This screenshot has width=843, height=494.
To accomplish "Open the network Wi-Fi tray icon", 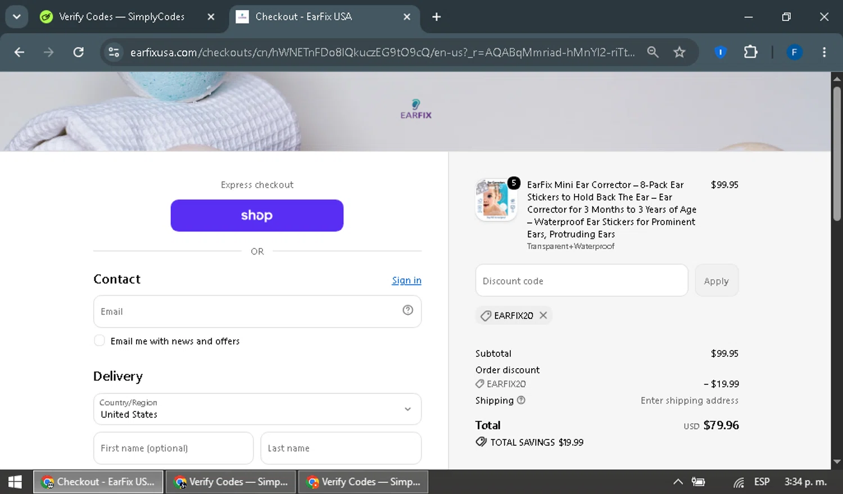I will point(738,482).
